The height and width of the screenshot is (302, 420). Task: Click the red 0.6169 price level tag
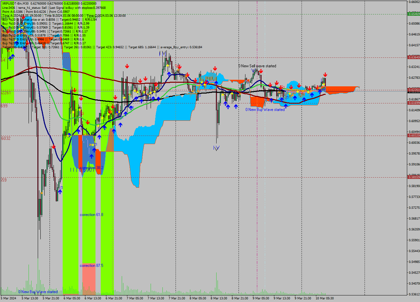click(413, 103)
